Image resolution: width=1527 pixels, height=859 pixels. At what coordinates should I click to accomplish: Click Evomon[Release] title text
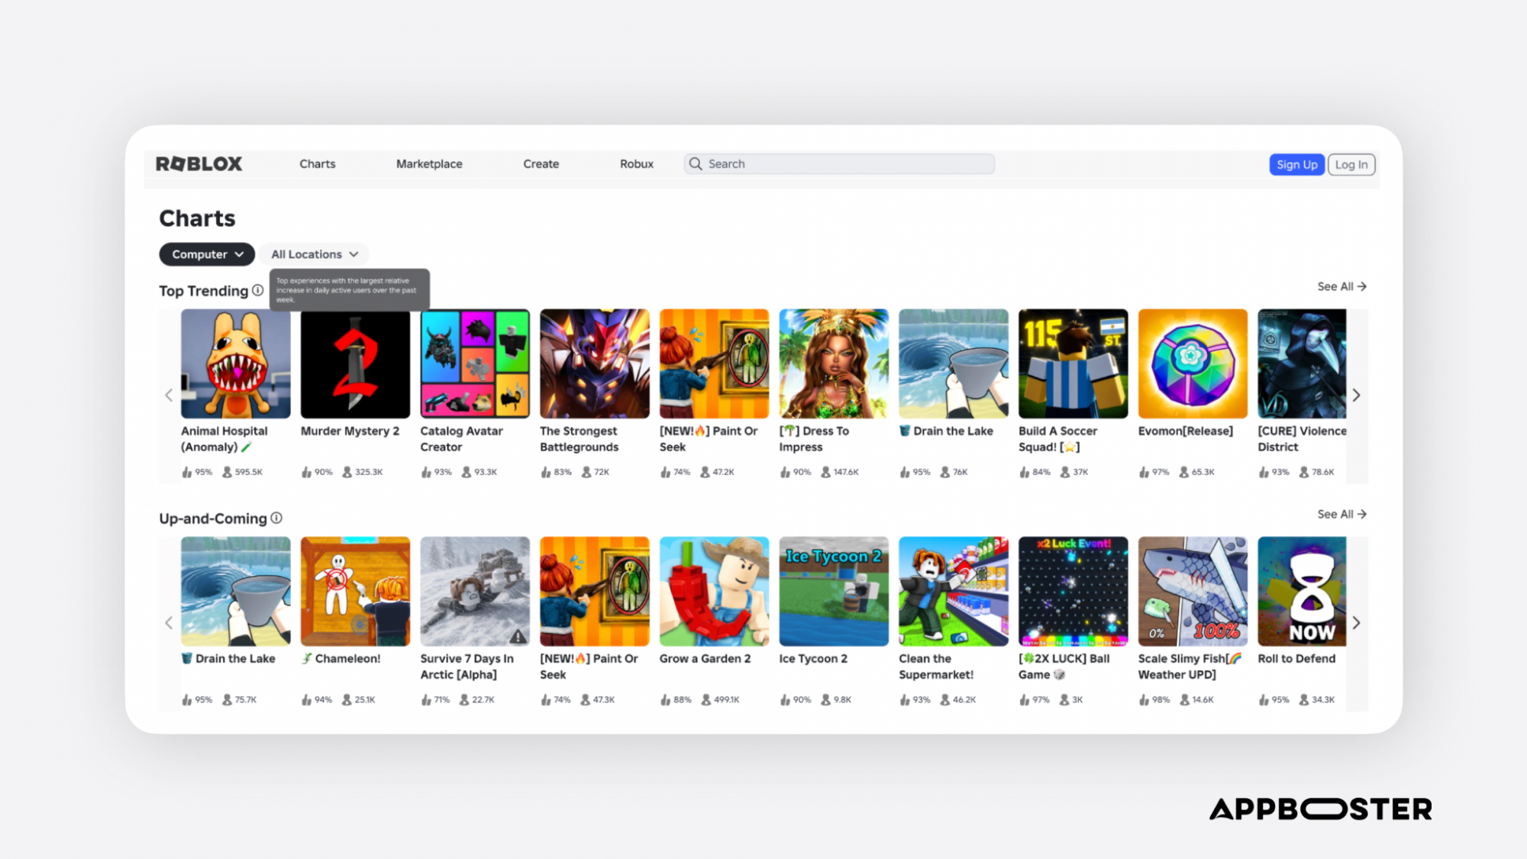coord(1186,431)
